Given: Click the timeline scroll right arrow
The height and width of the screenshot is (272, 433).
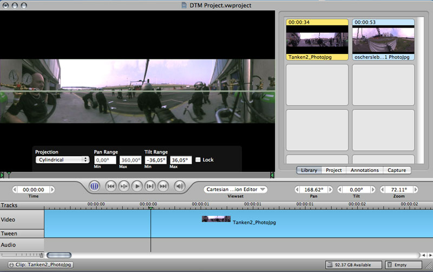Looking at the screenshot, I should point(430,255).
